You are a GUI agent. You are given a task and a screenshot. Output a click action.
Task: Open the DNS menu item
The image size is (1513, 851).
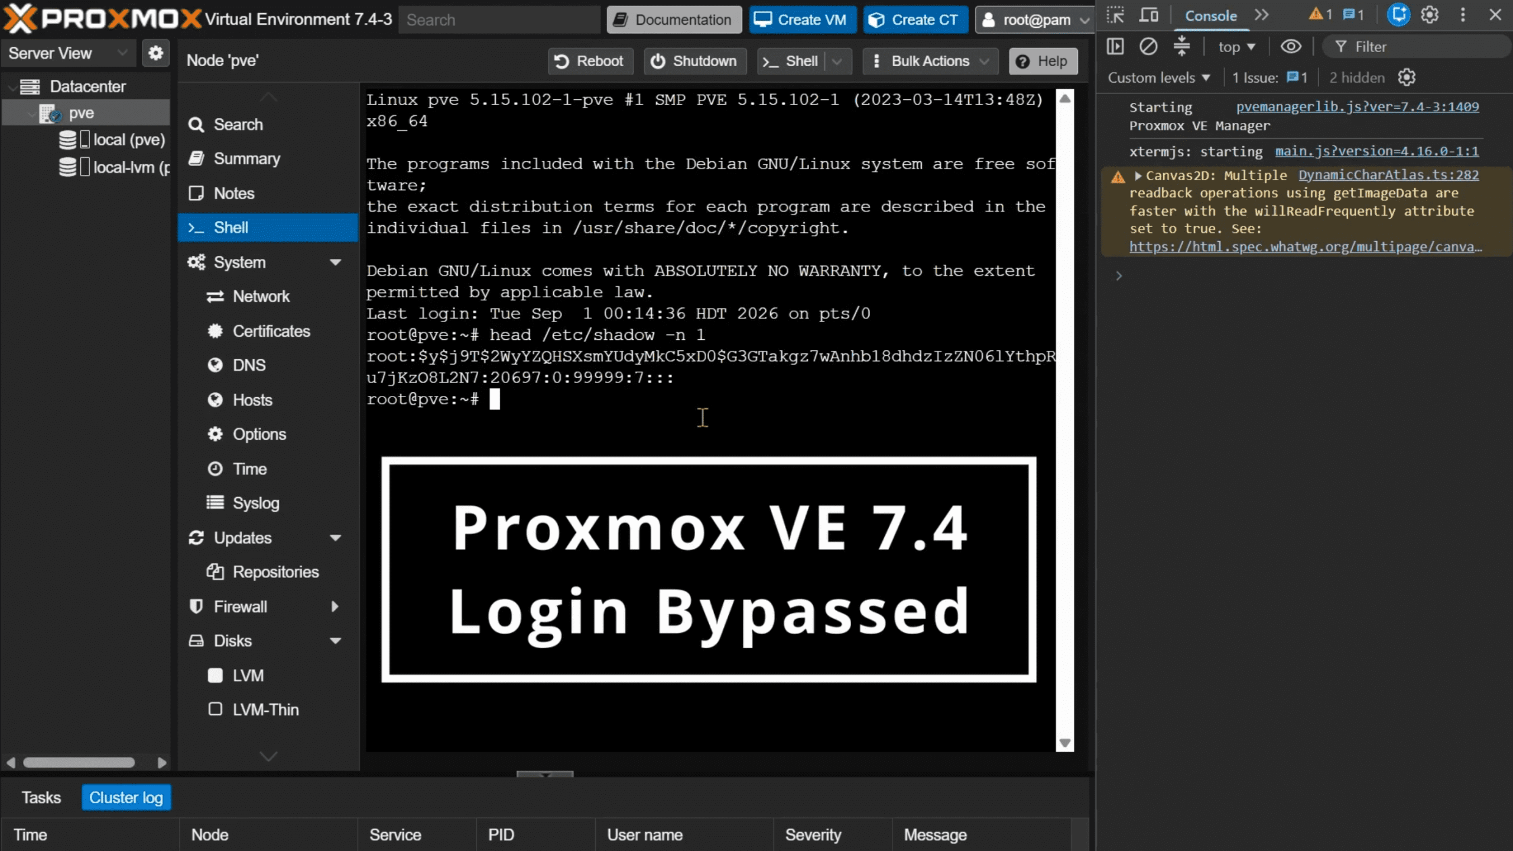pyautogui.click(x=268, y=365)
